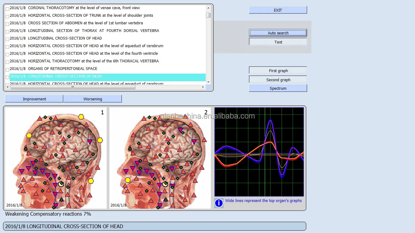Click yellow hexagon marker atop first head image
Screen dimensions: 415x233
pyautogui.click(x=81, y=117)
